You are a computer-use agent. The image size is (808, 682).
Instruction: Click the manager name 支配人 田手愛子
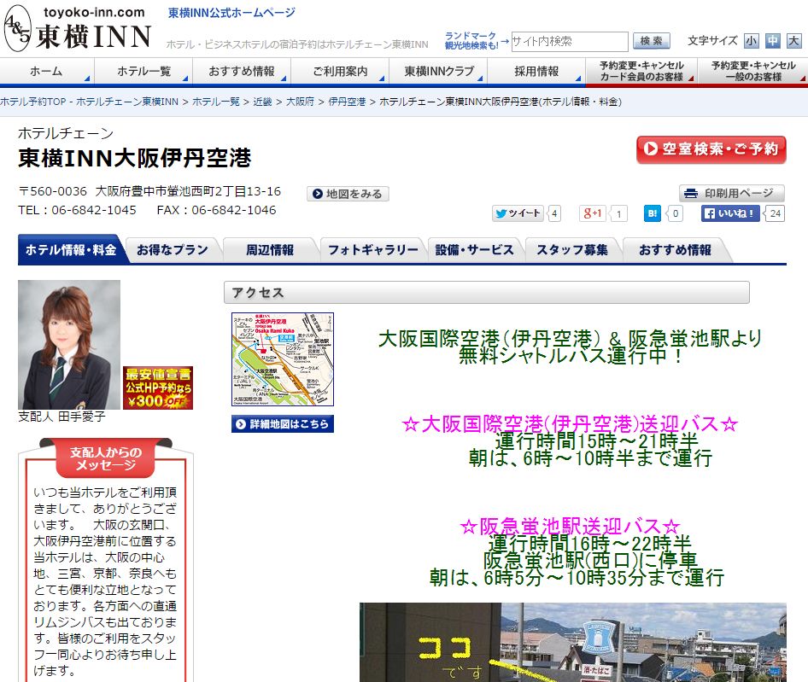tap(61, 417)
